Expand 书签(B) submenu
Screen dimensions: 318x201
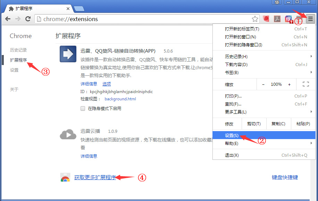264,73
